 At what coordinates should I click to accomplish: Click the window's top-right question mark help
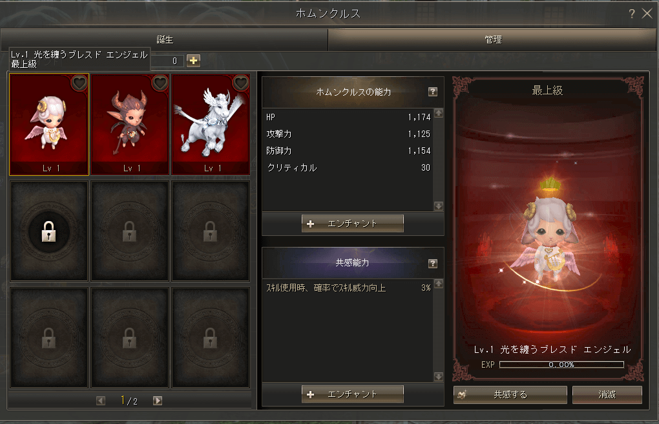[632, 14]
